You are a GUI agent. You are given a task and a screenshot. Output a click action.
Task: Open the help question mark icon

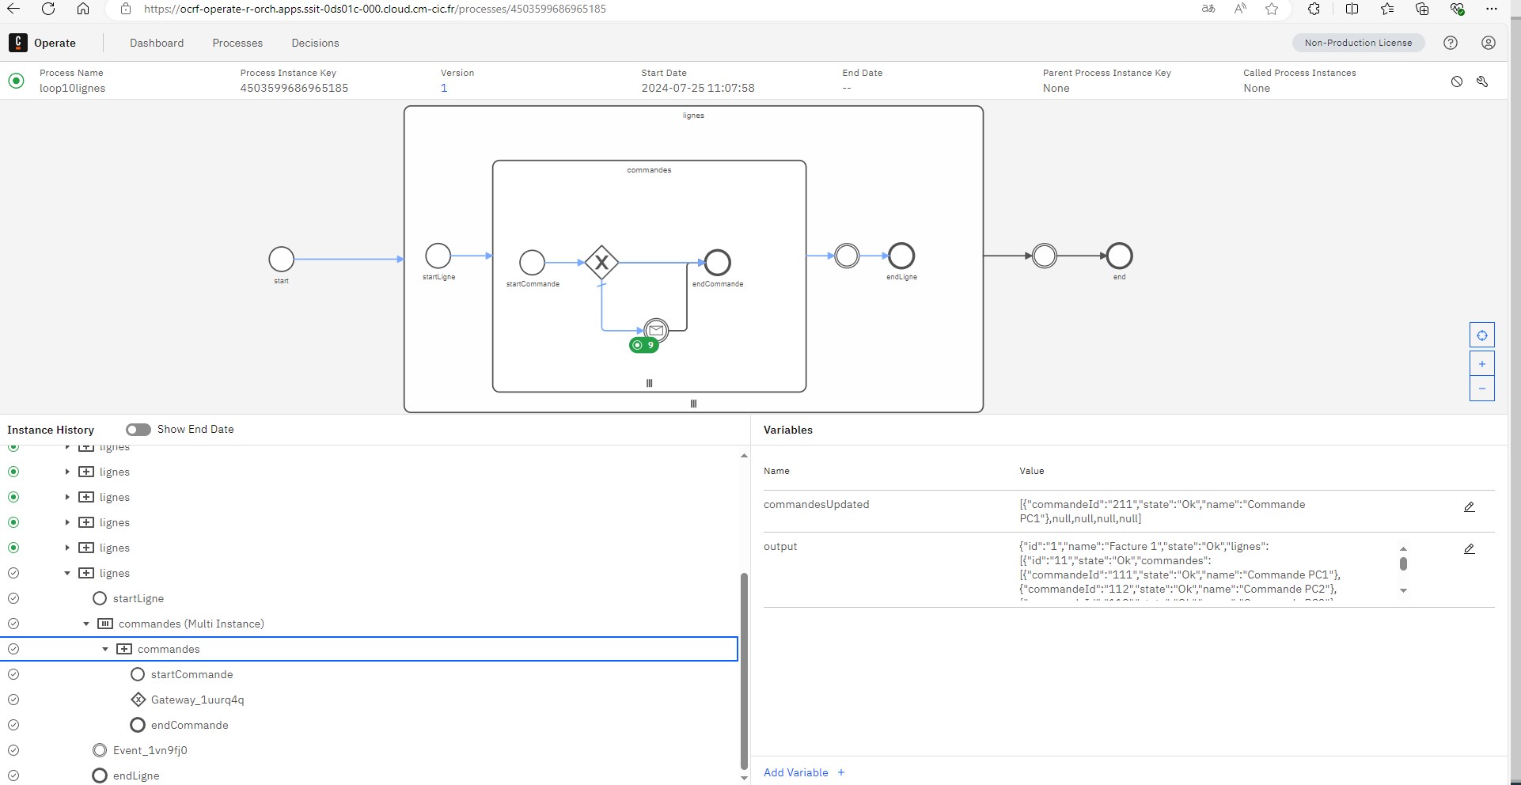(1451, 43)
